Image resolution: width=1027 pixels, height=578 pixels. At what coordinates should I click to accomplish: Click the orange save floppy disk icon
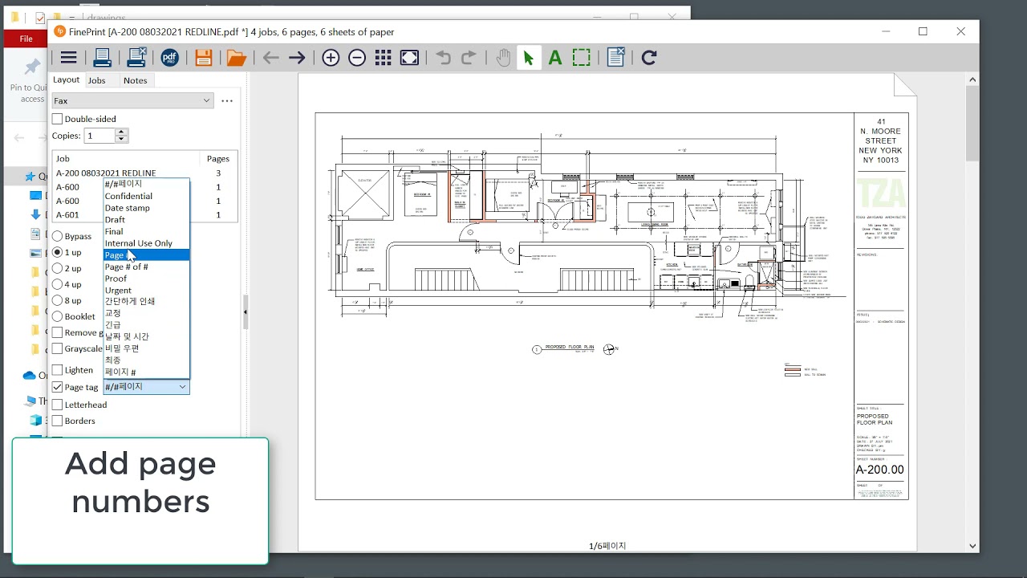[x=203, y=57]
